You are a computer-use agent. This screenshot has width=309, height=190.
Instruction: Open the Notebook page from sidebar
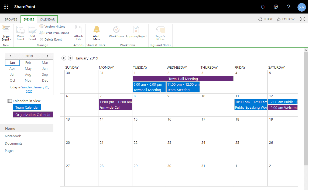coord(13,136)
